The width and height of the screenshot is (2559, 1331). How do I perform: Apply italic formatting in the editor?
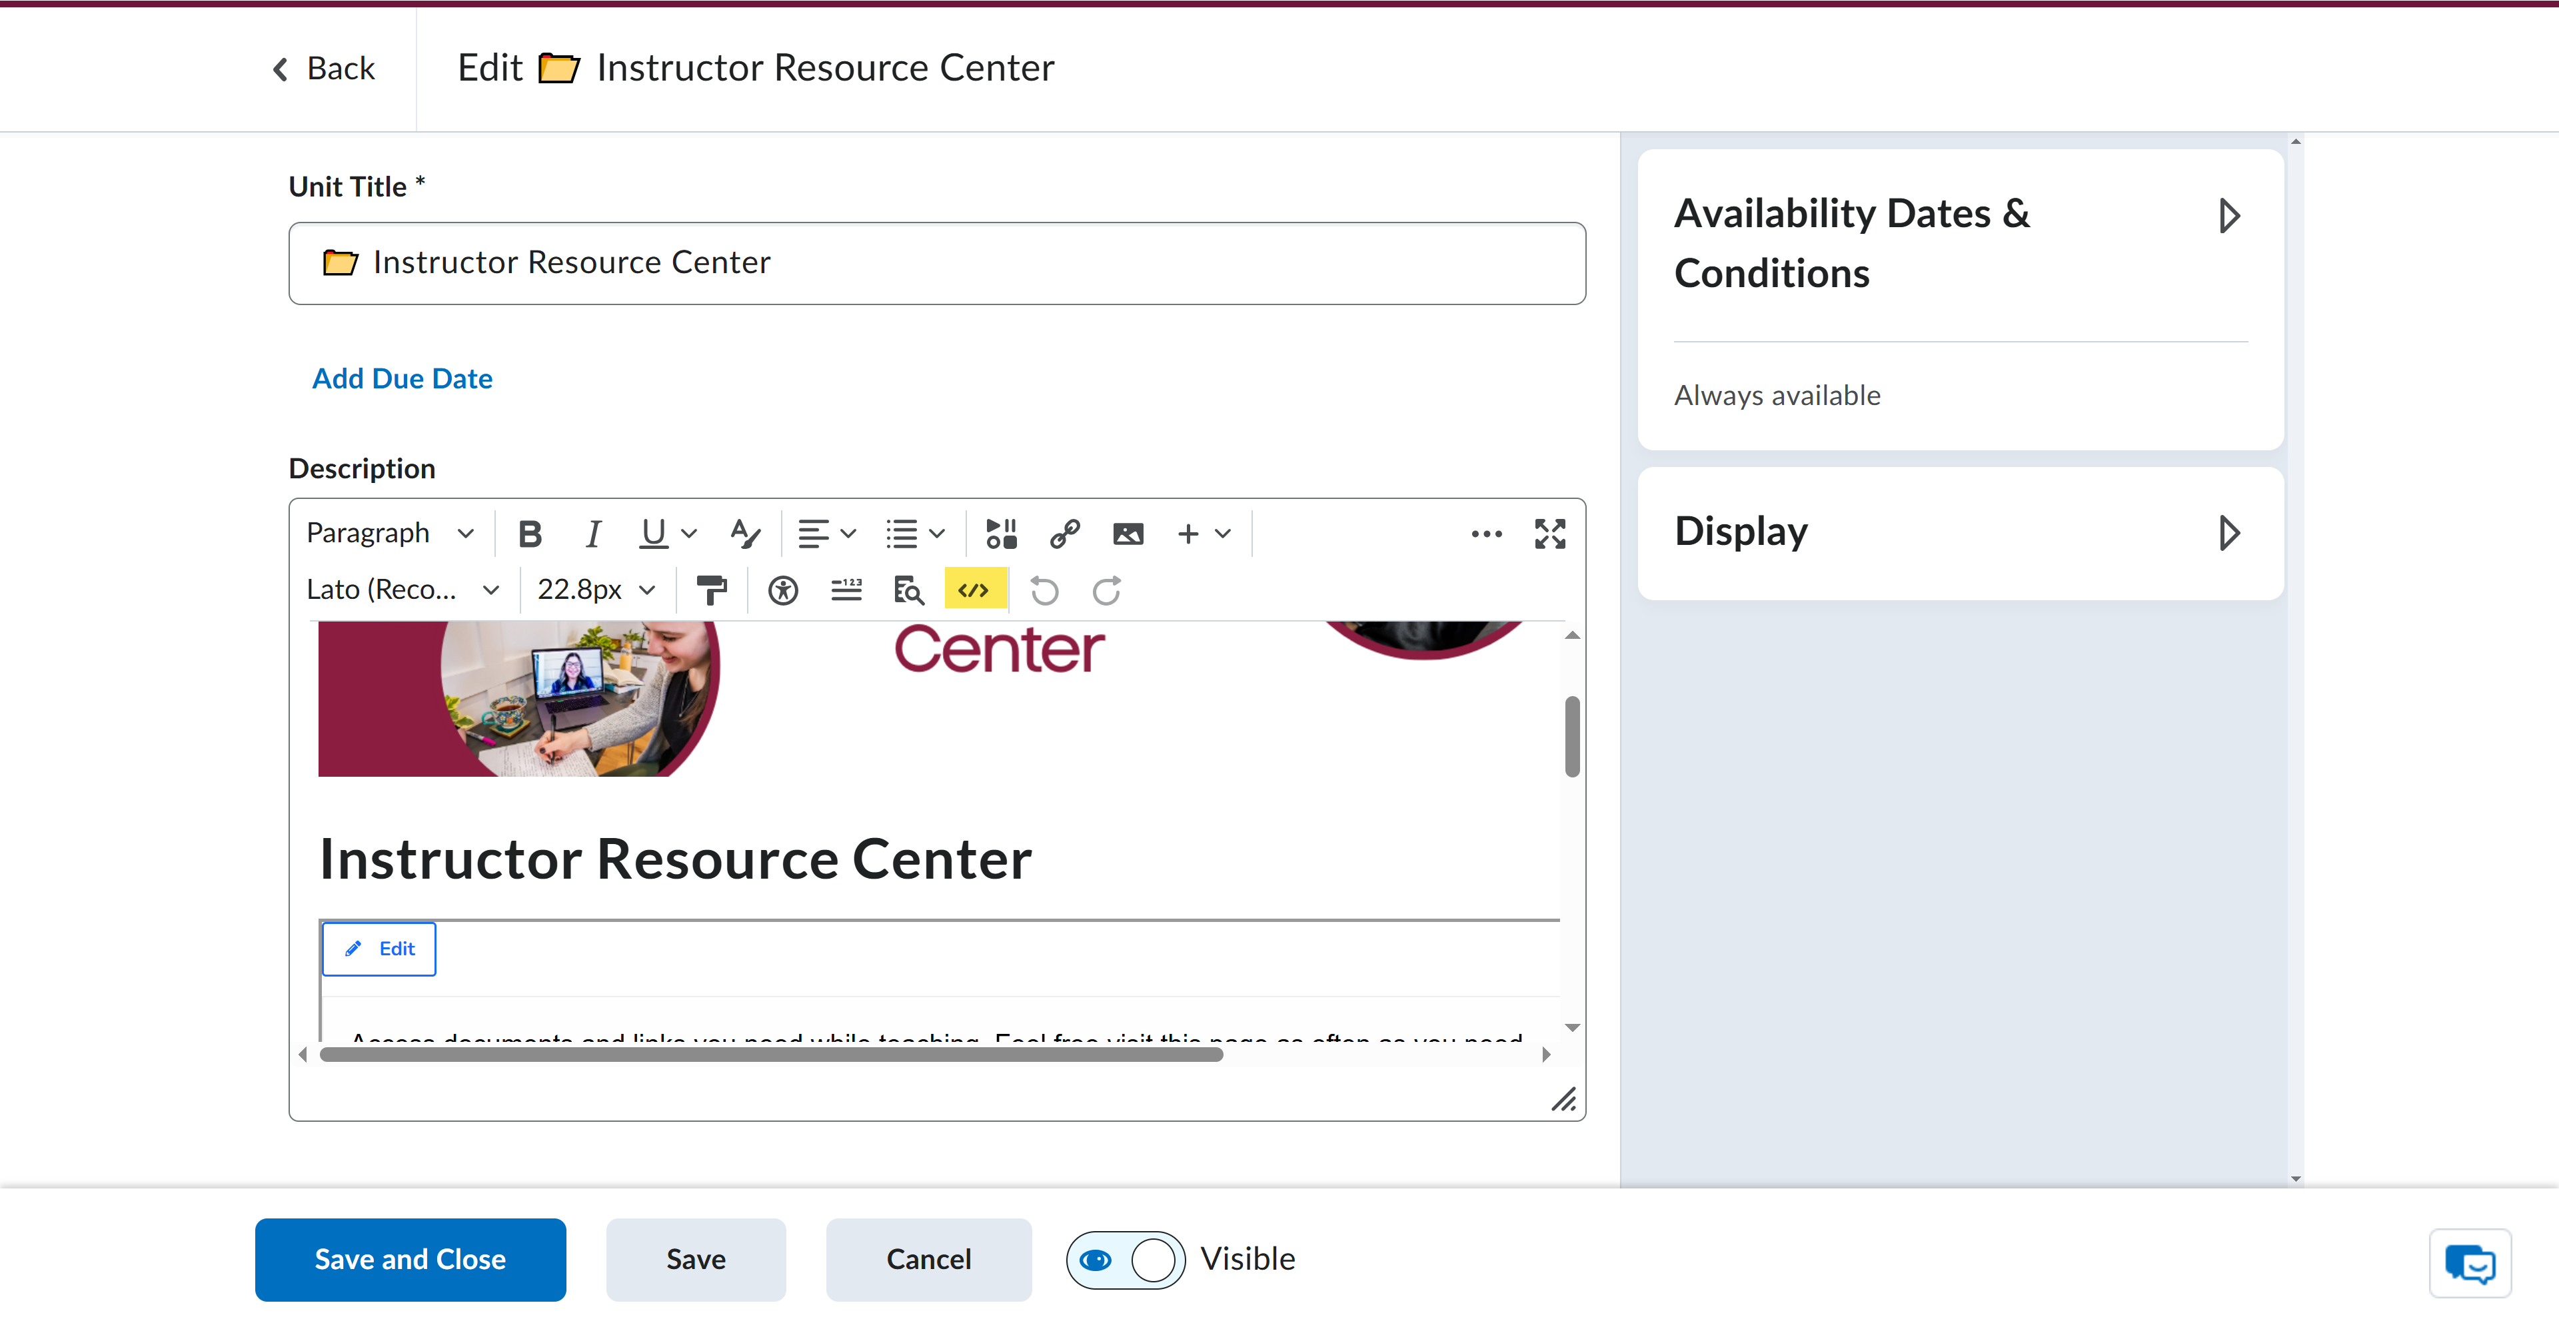click(592, 534)
